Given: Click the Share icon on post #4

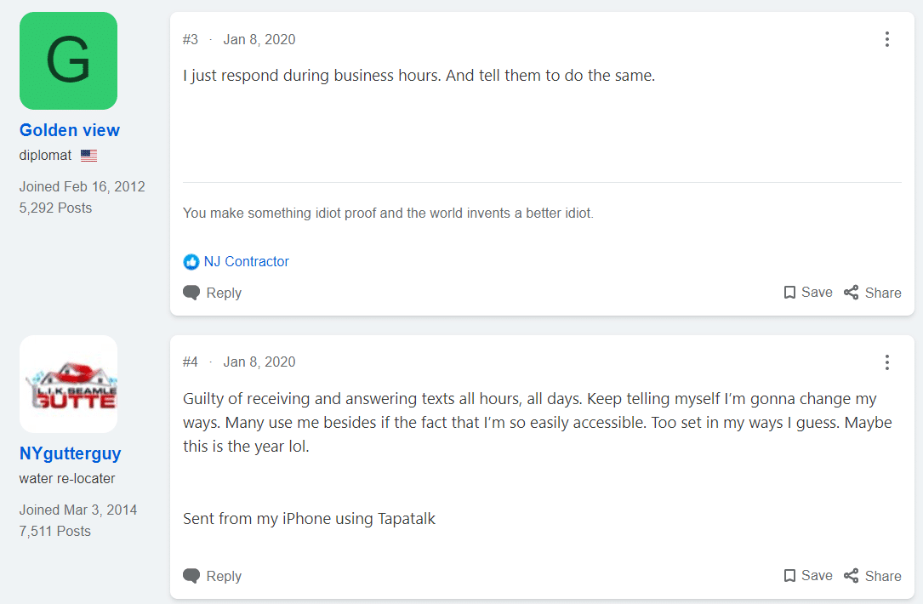Looking at the screenshot, I should click(852, 576).
